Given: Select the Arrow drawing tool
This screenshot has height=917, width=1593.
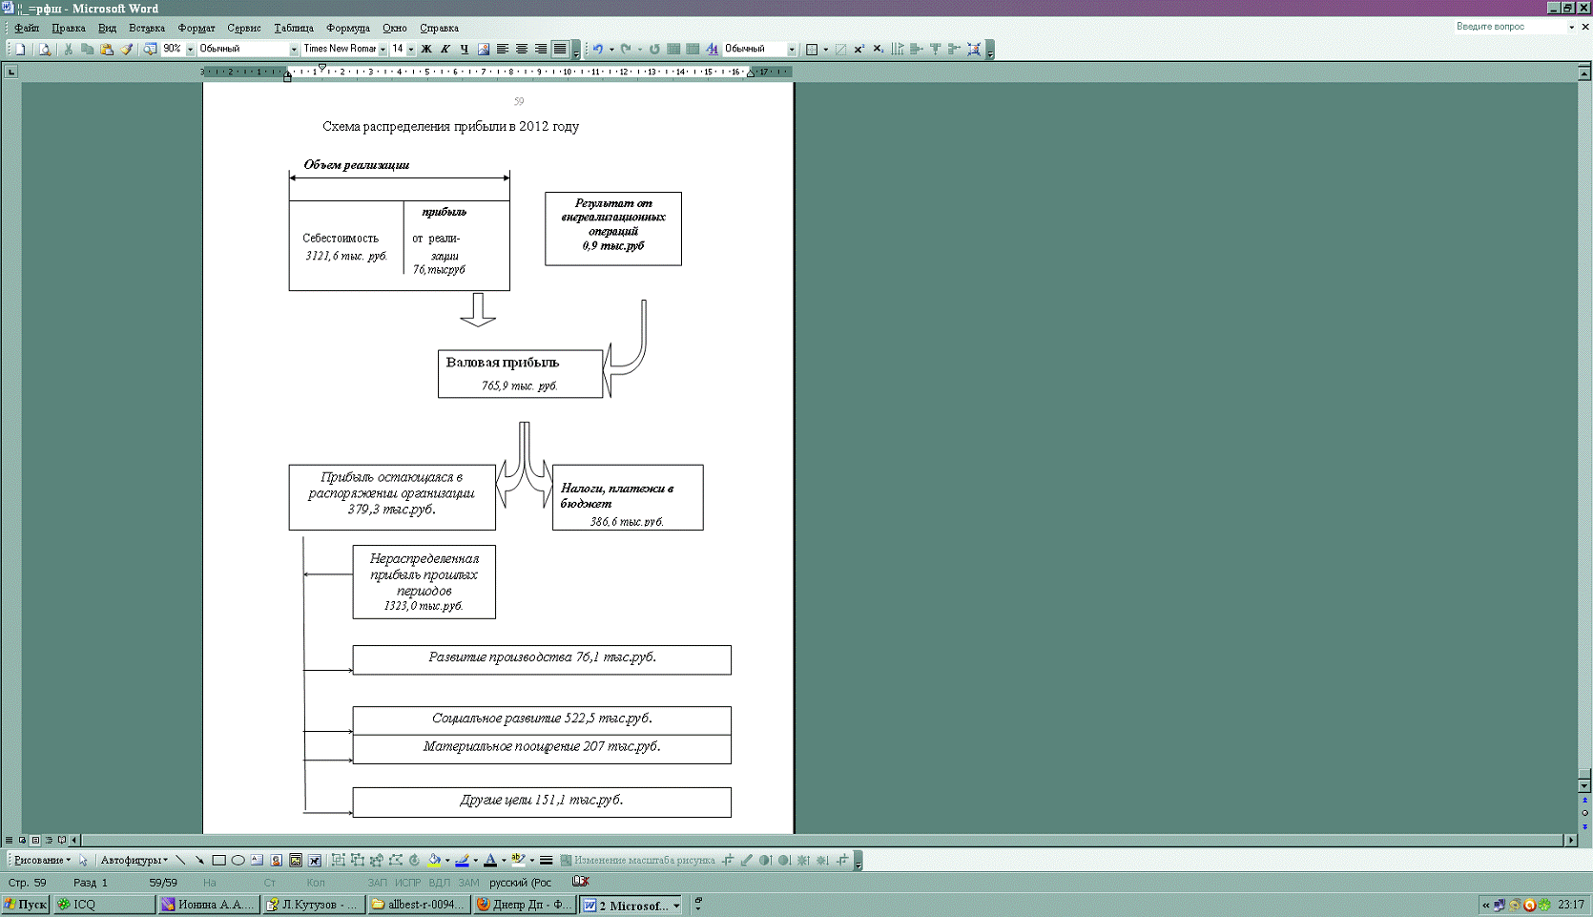Looking at the screenshot, I should point(199,860).
